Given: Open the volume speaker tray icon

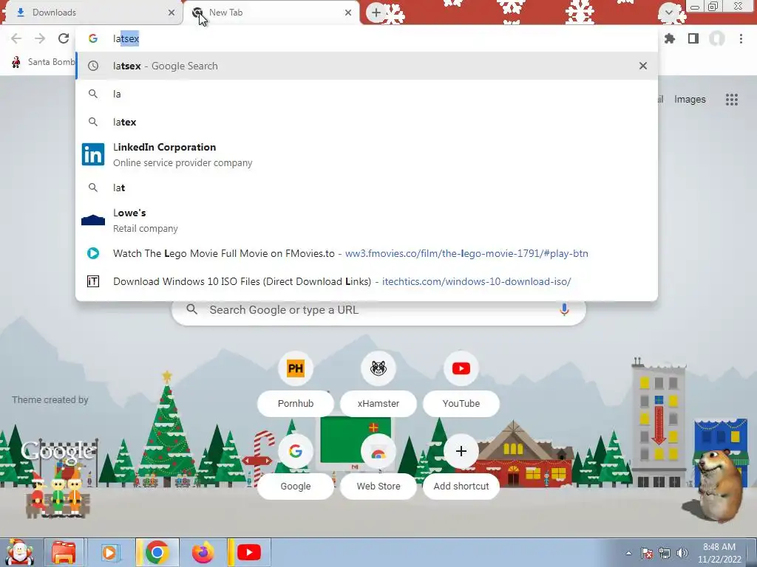Looking at the screenshot, I should click(682, 554).
